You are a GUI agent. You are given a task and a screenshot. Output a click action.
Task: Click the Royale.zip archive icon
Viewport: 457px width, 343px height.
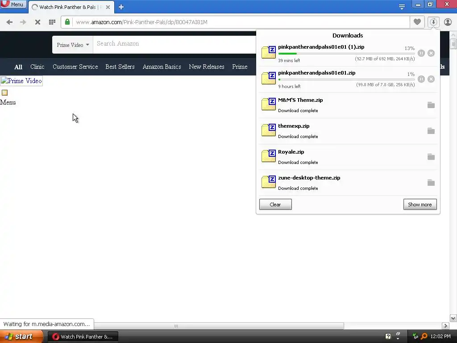[x=268, y=156]
